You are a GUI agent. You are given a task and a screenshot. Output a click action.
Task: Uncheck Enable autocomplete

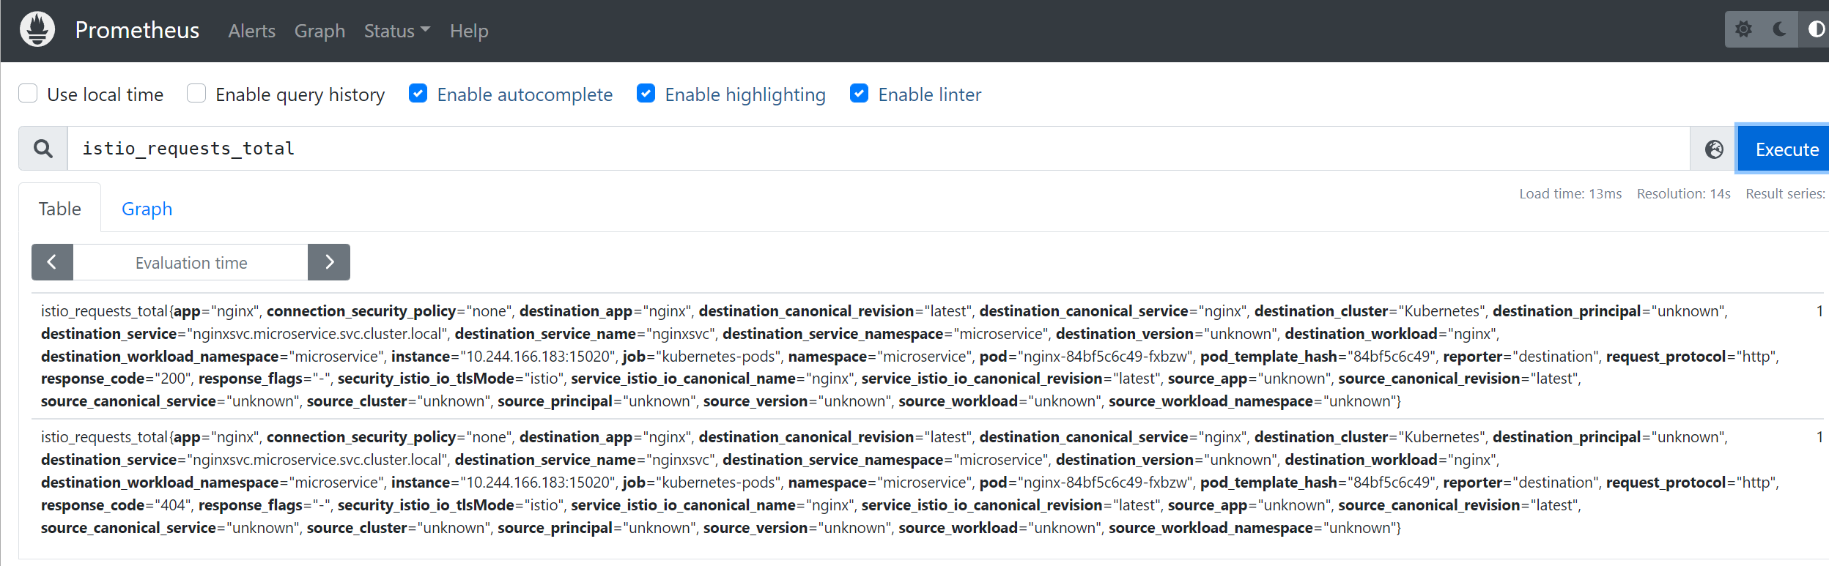pyautogui.click(x=418, y=94)
